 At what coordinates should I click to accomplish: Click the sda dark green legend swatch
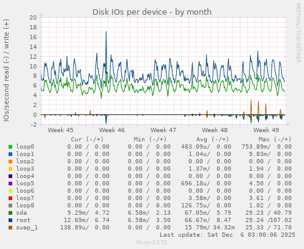point(10,213)
